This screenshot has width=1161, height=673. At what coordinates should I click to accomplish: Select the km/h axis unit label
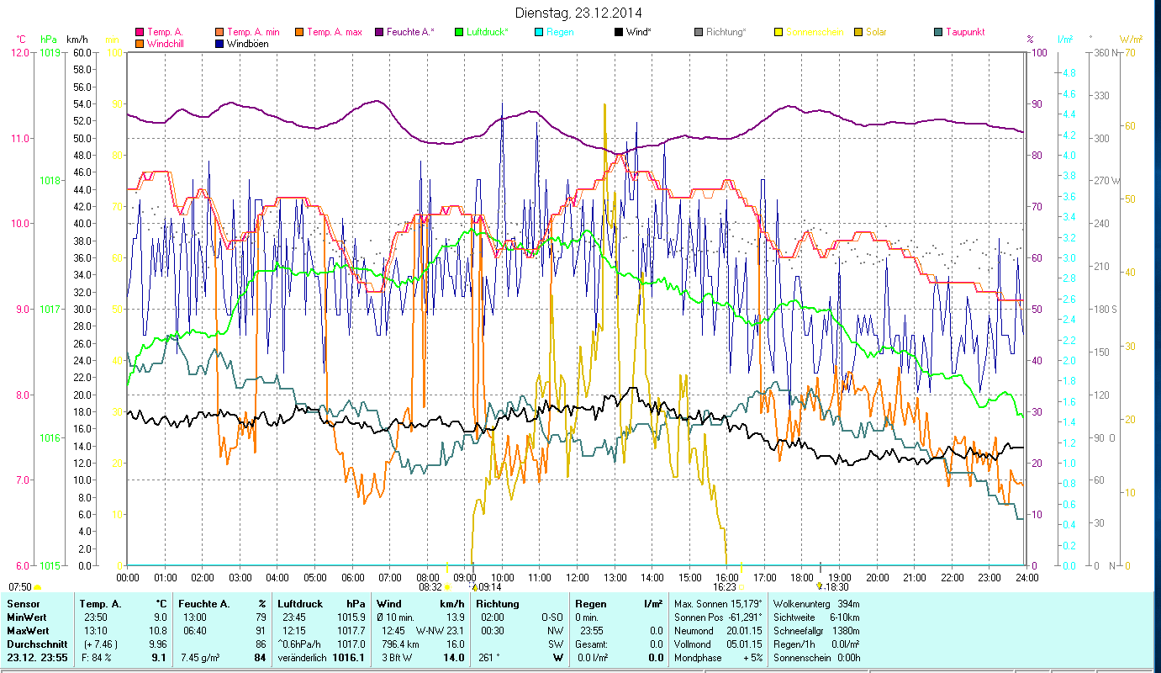[x=77, y=39]
